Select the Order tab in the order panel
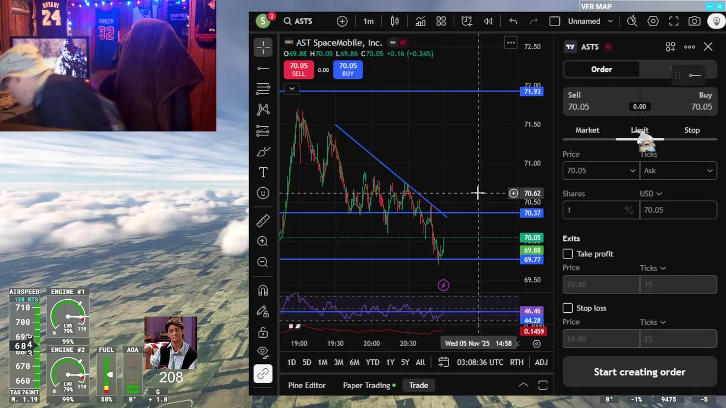Image resolution: width=726 pixels, height=408 pixels. (x=601, y=69)
